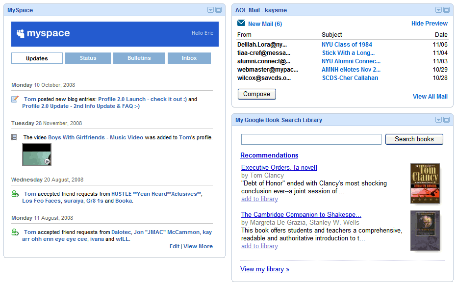This screenshot has width=457, height=286.
Task: Open the MySpace gadget dropdown arrow
Action: pyautogui.click(x=210, y=10)
